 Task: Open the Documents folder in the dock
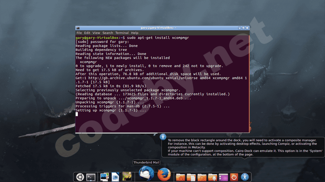tap(191, 177)
